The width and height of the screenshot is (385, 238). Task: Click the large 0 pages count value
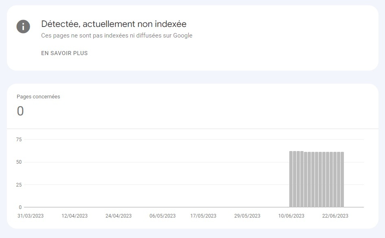point(20,111)
